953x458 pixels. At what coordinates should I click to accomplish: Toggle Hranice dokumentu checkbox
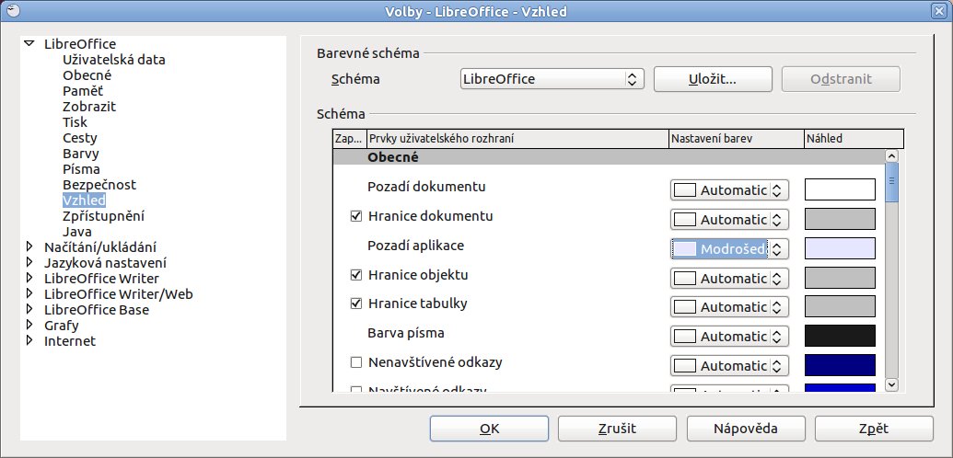coord(356,216)
